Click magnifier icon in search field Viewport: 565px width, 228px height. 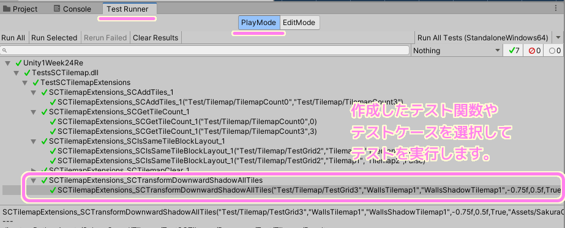(5, 51)
